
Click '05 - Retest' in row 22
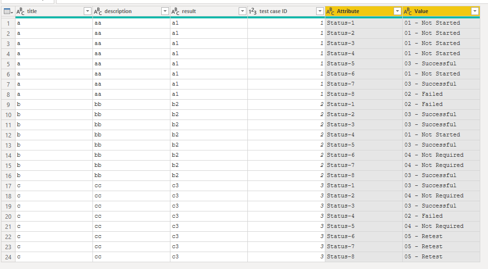click(x=423, y=237)
